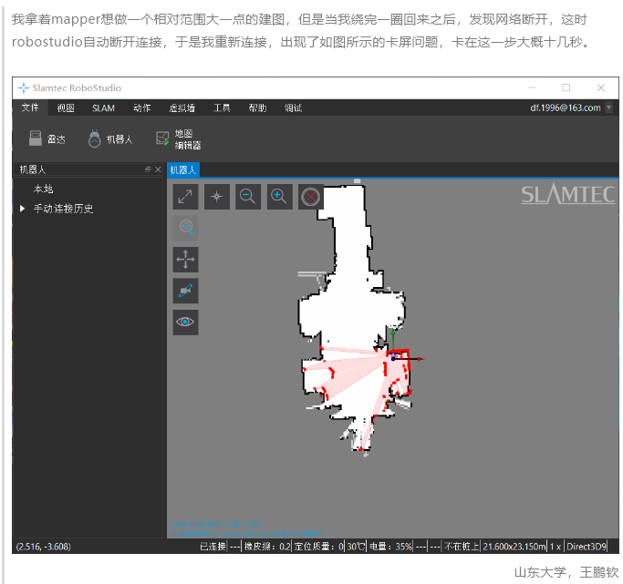Click the camera follow view icon

pyautogui.click(x=185, y=291)
